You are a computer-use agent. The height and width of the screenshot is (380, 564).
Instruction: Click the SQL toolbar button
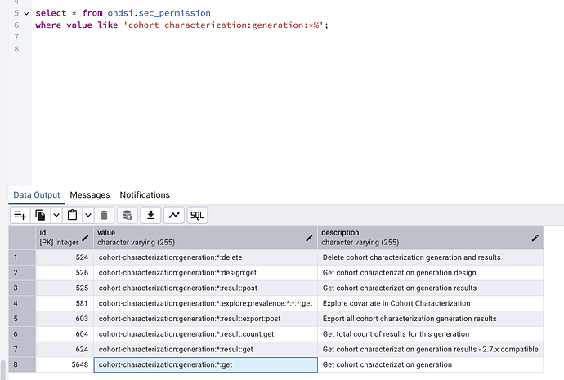point(197,215)
